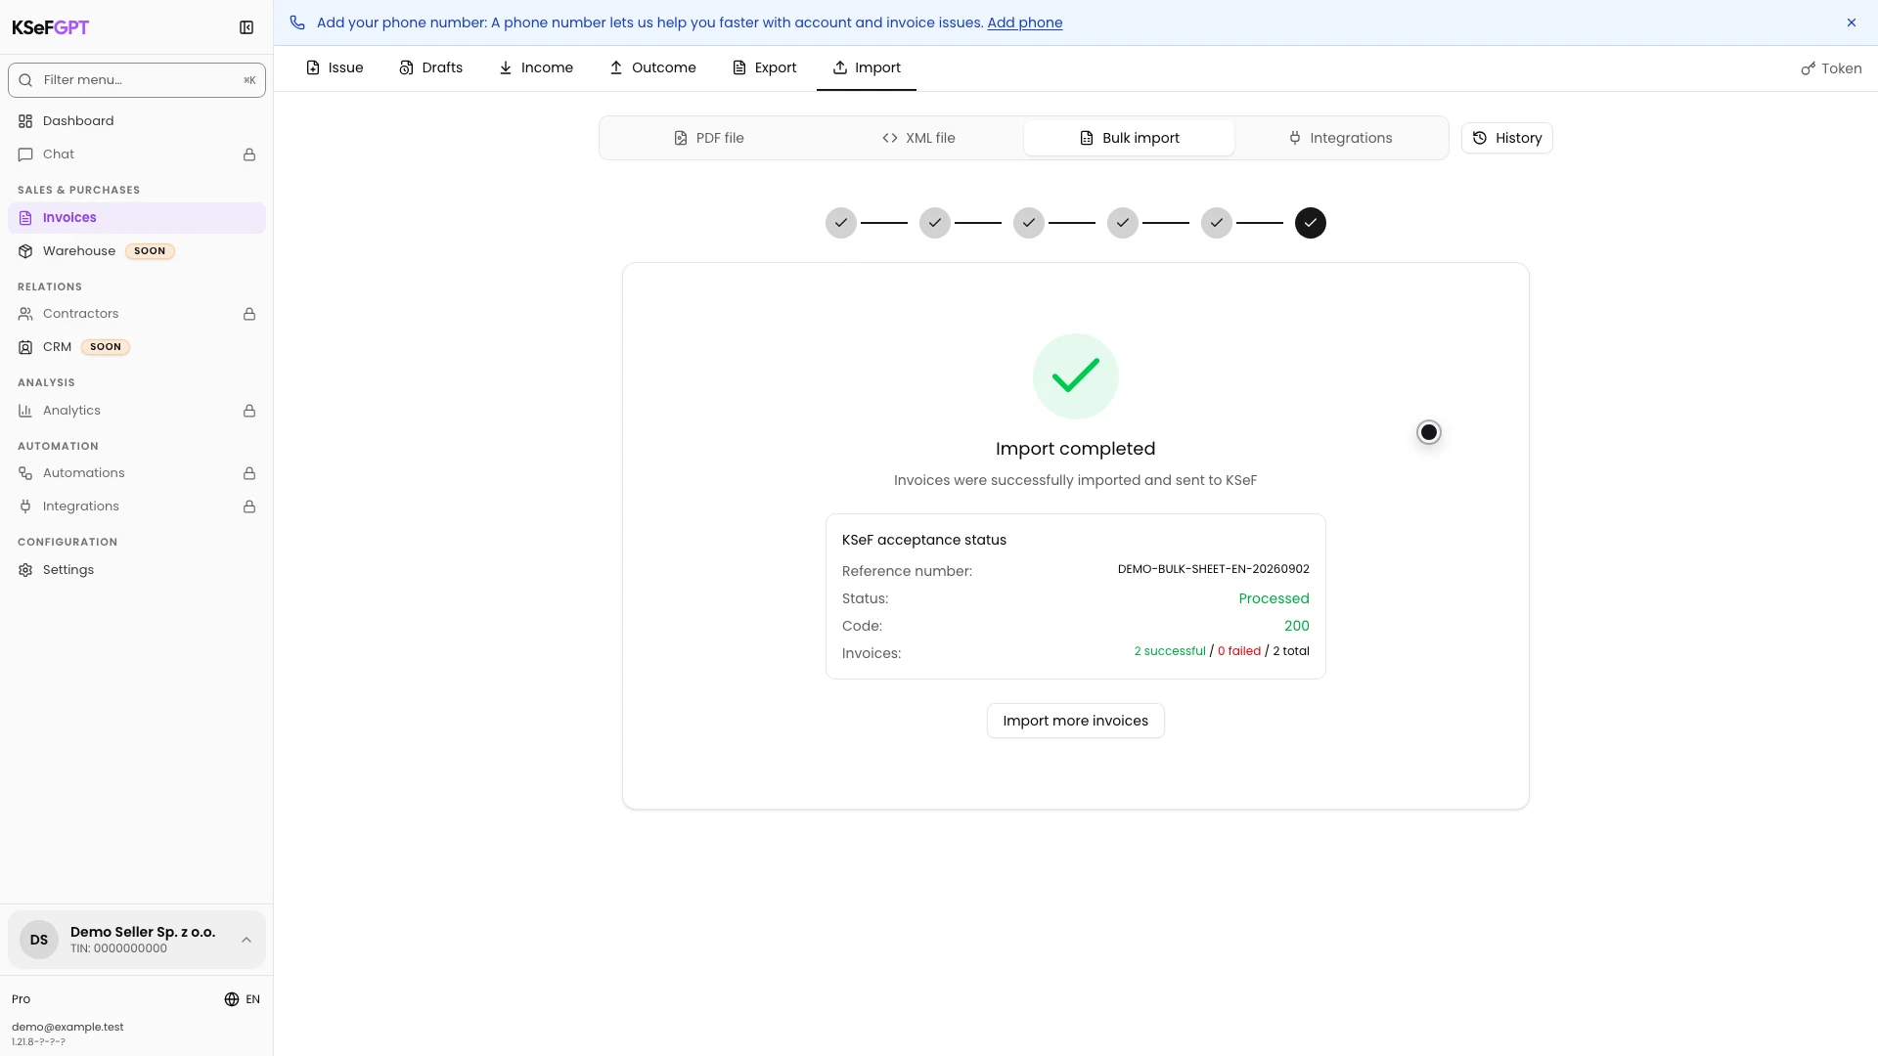
Task: Click the Add phone link
Action: coord(1024,22)
